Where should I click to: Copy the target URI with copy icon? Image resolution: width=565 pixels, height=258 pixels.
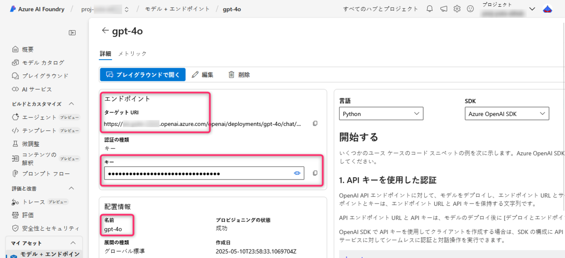pyautogui.click(x=315, y=124)
